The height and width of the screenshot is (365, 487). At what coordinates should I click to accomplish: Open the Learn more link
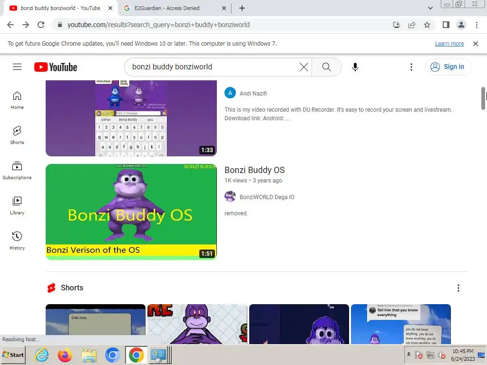tap(449, 44)
